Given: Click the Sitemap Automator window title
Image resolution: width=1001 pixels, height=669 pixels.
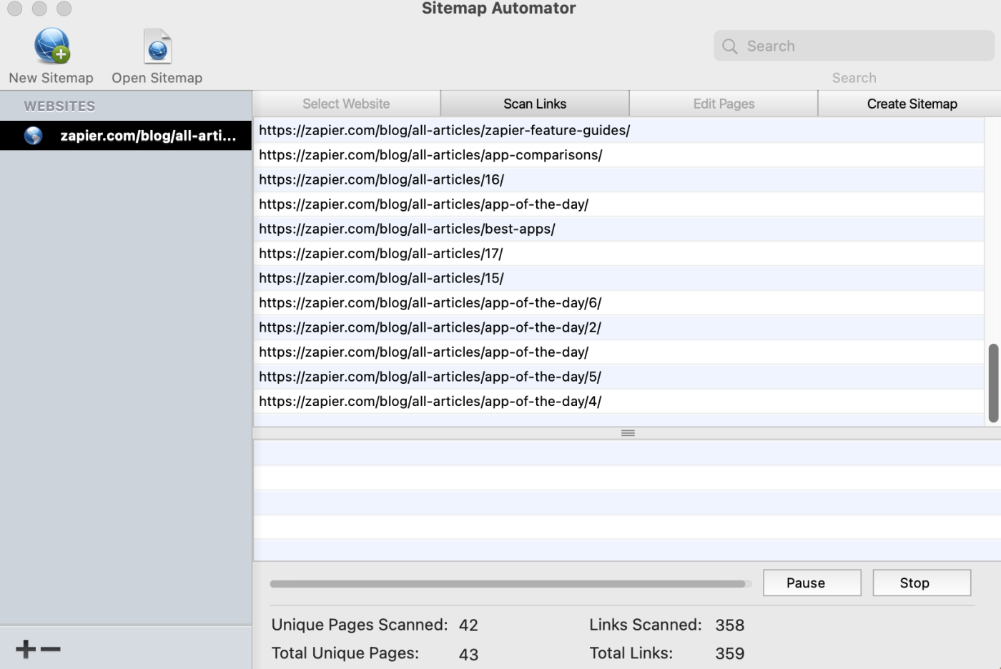Looking at the screenshot, I should 498,9.
